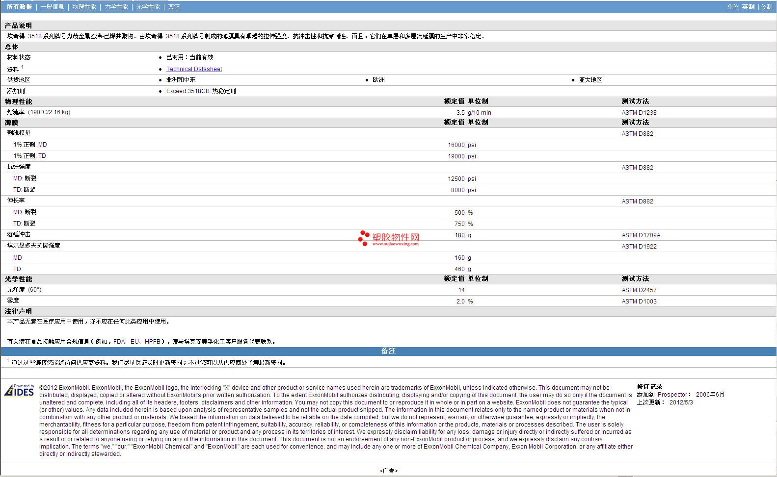Viewport: 777px width, 477px height.
Task: Select 英制 units option
Action: (x=748, y=7)
